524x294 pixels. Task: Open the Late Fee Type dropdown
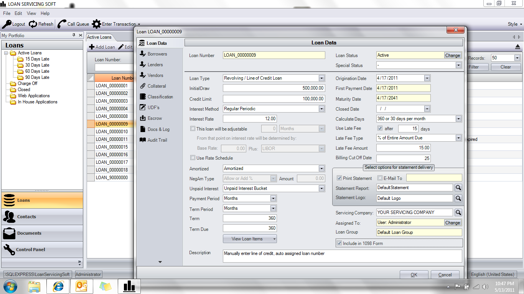[x=458, y=138]
